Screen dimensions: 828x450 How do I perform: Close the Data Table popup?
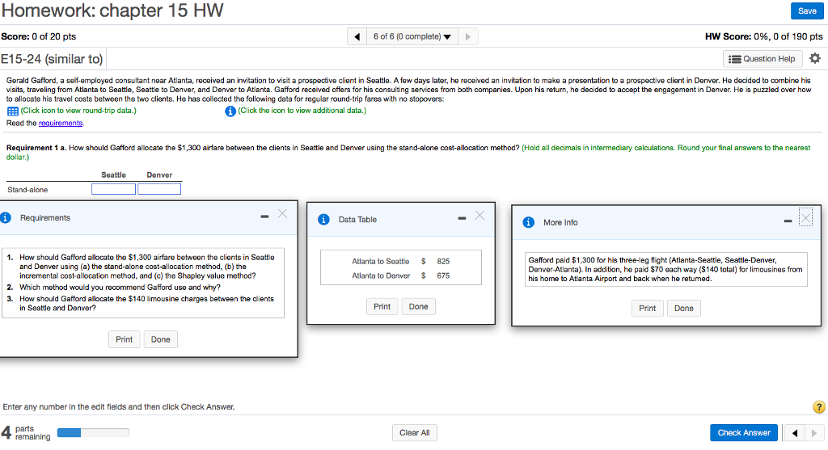pyautogui.click(x=479, y=215)
